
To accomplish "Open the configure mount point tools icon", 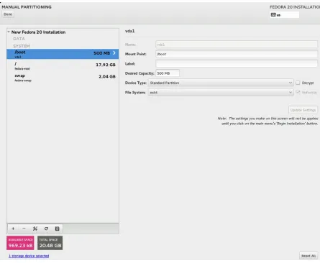I will pyautogui.click(x=35, y=229).
